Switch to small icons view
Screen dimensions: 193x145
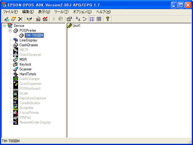coord(85,19)
